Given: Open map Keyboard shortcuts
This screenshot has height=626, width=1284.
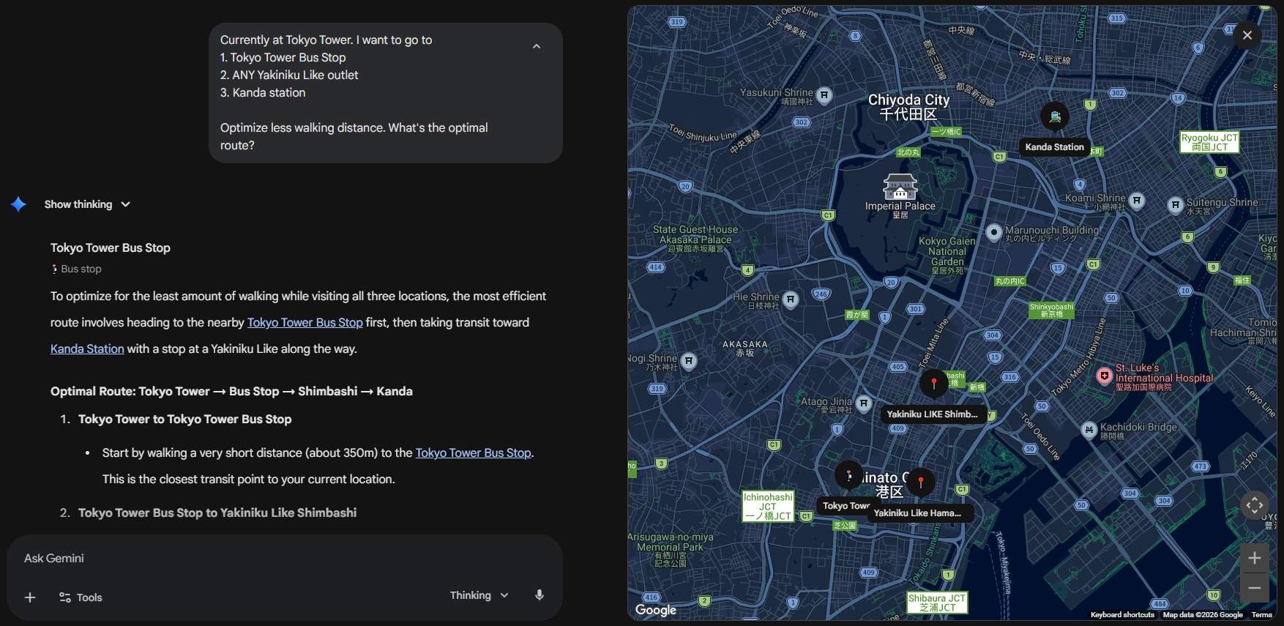Looking at the screenshot, I should click(1122, 615).
